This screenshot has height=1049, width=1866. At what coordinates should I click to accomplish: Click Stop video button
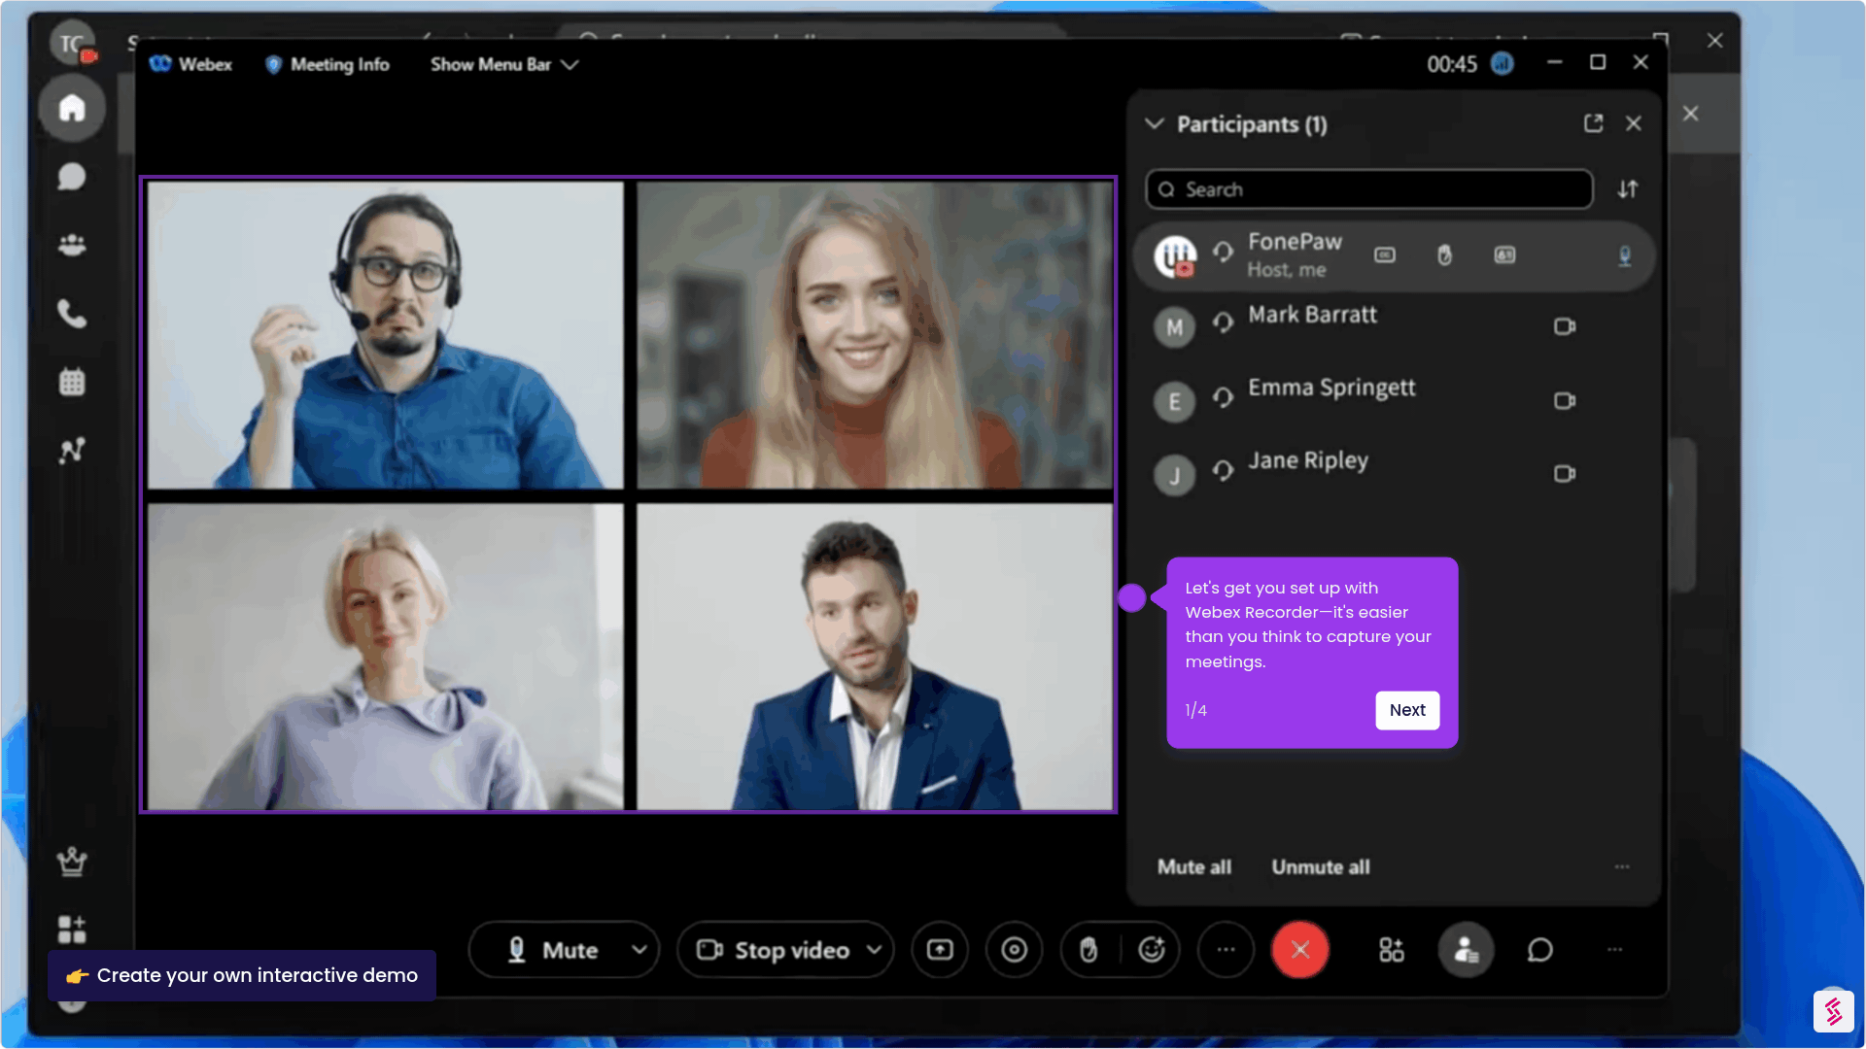click(x=773, y=950)
